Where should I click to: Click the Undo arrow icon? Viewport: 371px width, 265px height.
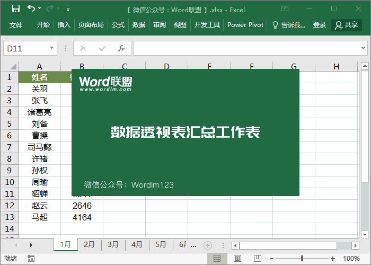[31, 8]
